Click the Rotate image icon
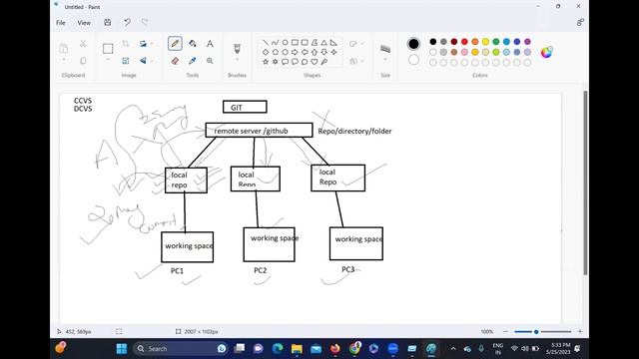 point(143,44)
